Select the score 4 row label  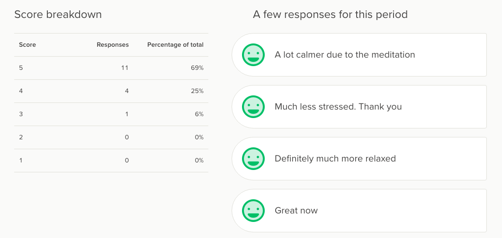21,91
